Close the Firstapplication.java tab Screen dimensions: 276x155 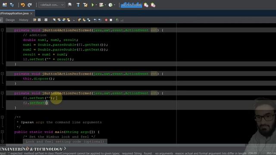click(31, 13)
